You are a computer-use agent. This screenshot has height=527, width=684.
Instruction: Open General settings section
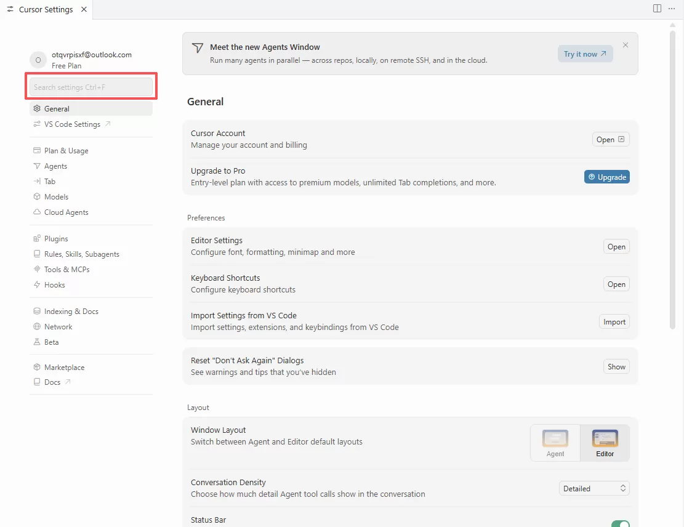pyautogui.click(x=91, y=108)
